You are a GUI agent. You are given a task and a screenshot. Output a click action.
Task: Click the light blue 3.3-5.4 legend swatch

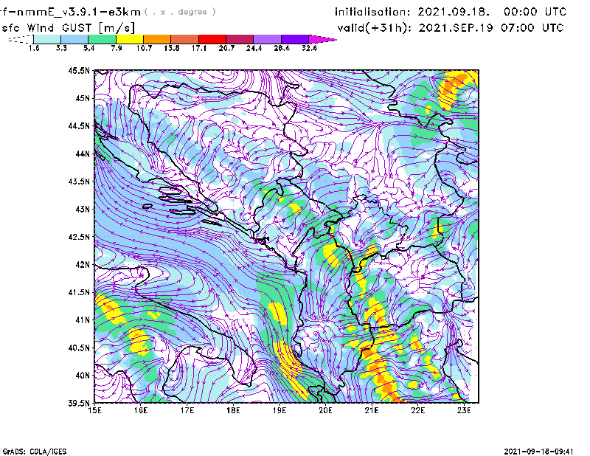(x=74, y=39)
